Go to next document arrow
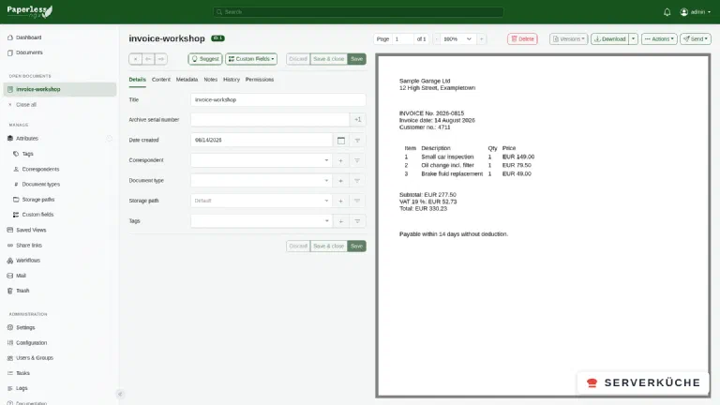Image resolution: width=720 pixels, height=405 pixels. tap(160, 59)
